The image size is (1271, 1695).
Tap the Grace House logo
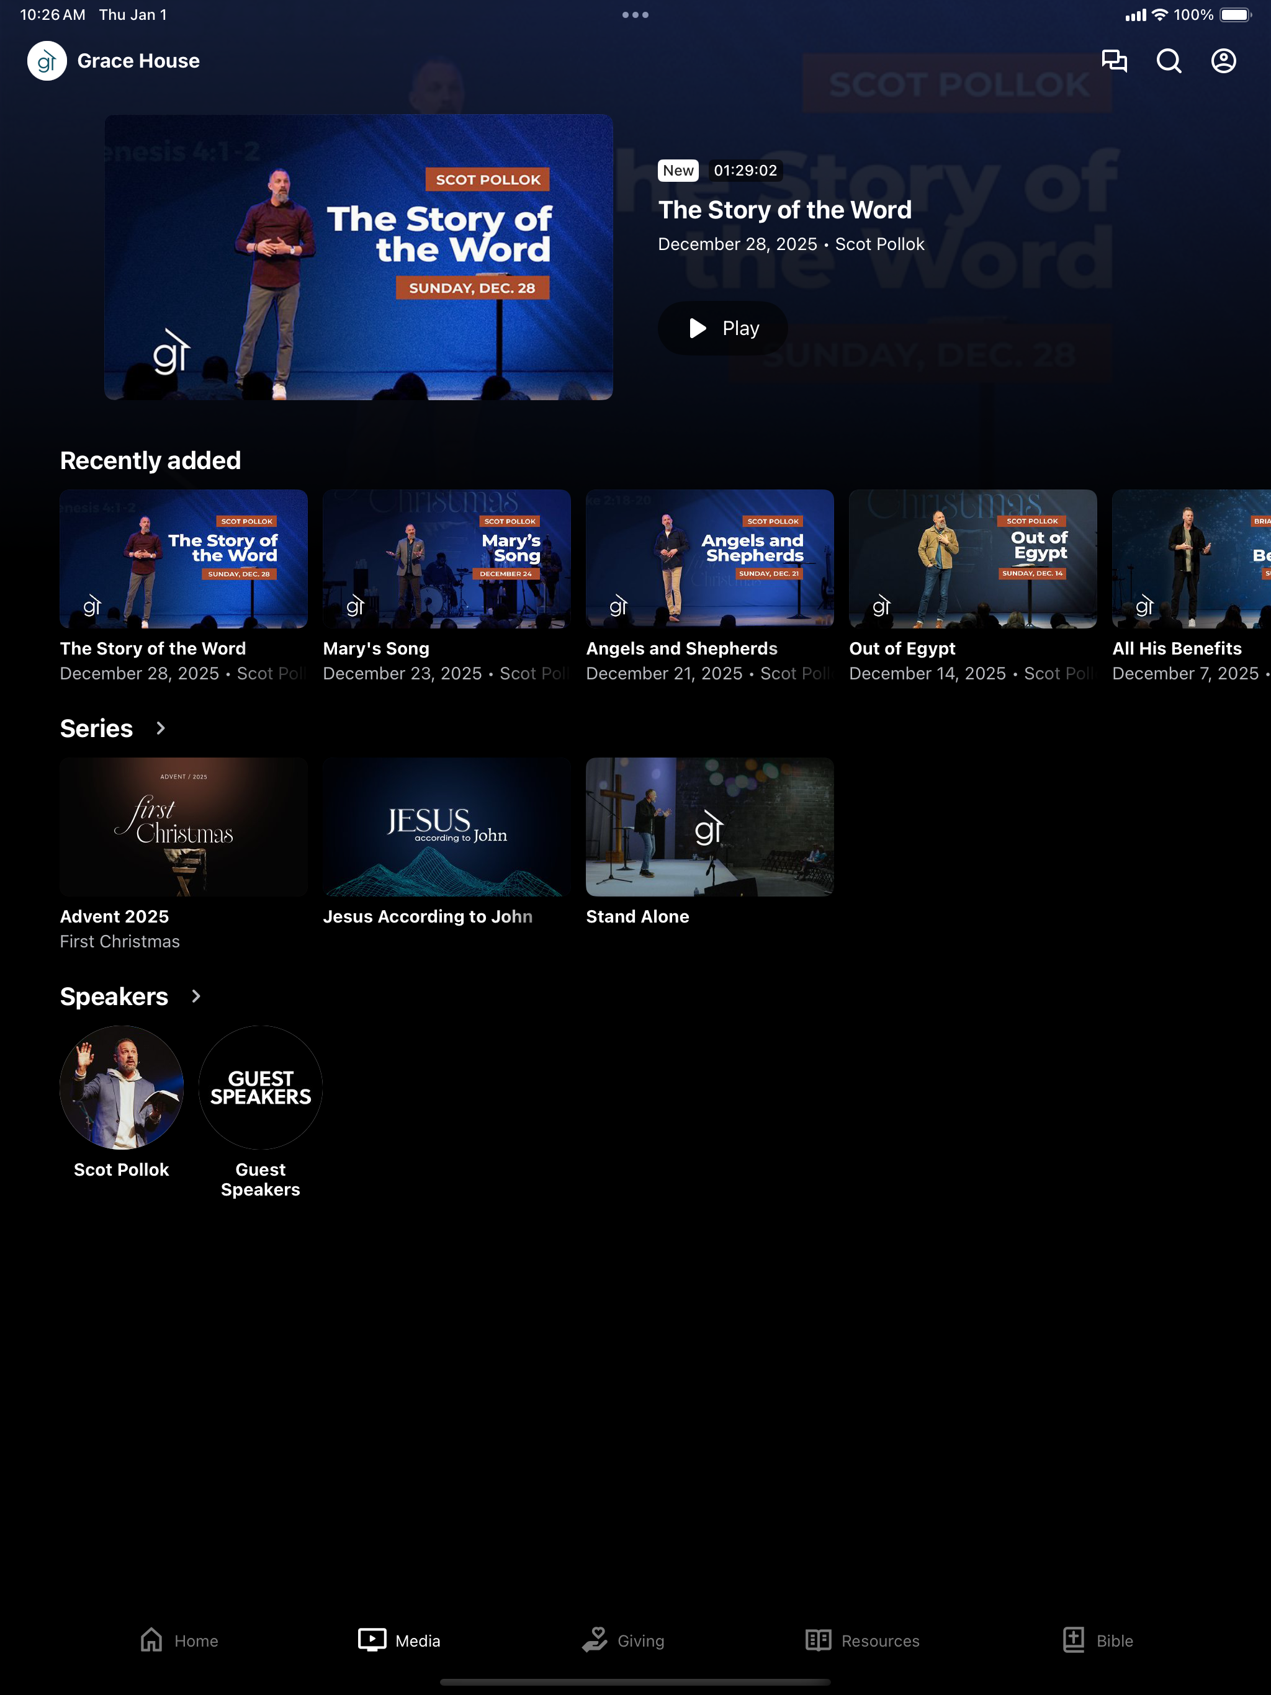click(x=47, y=61)
